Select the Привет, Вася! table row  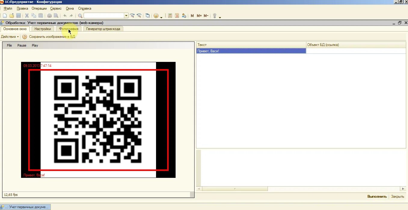(x=301, y=51)
